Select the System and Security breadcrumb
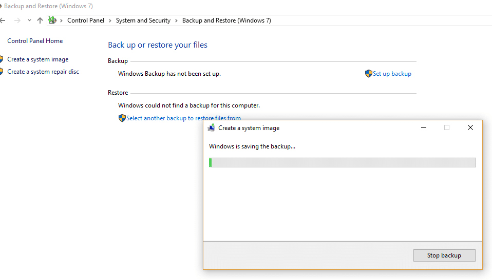This screenshot has width=492, height=280. click(x=143, y=20)
